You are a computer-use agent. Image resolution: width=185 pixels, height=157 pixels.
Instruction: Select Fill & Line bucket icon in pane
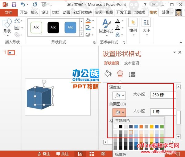click(108, 74)
